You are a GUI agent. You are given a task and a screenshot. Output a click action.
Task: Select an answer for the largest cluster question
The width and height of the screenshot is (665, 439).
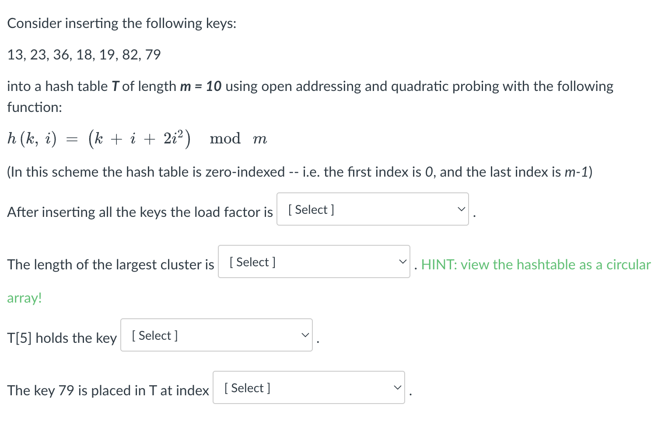[x=313, y=261]
